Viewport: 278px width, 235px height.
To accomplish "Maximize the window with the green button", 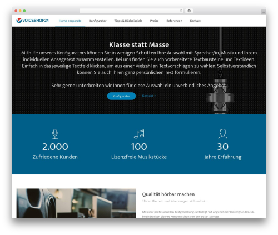I will [x=24, y=11].
